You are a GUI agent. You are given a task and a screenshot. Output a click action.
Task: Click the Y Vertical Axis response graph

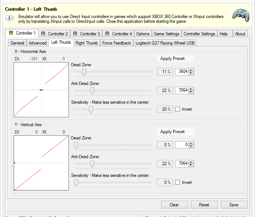pyautogui.click(x=41, y=163)
